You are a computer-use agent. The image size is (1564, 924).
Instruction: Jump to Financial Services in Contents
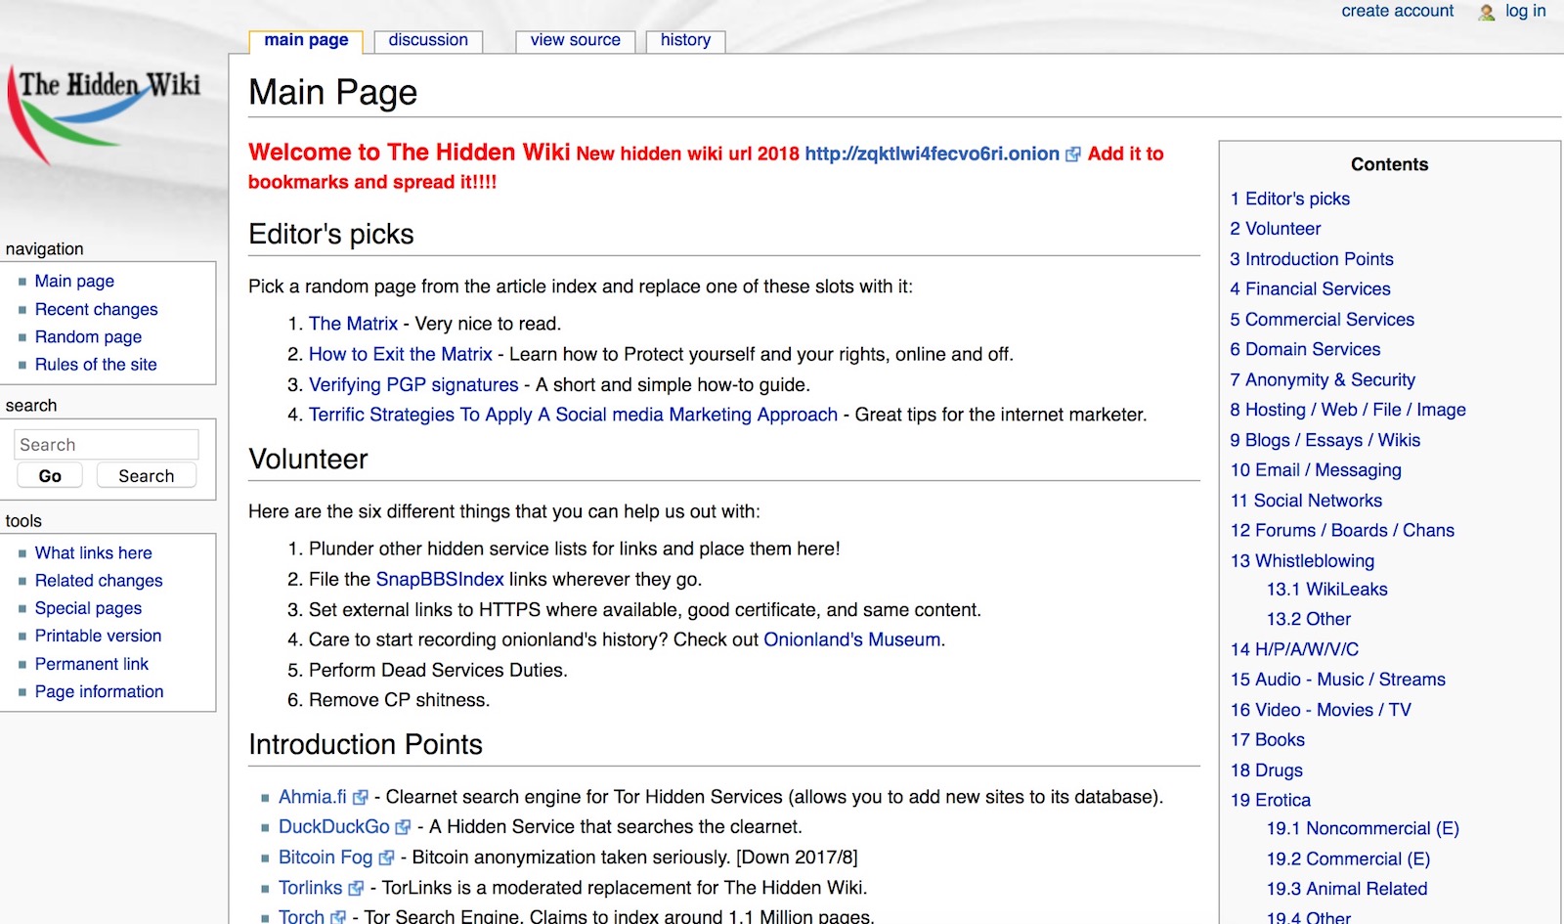coord(1310,289)
